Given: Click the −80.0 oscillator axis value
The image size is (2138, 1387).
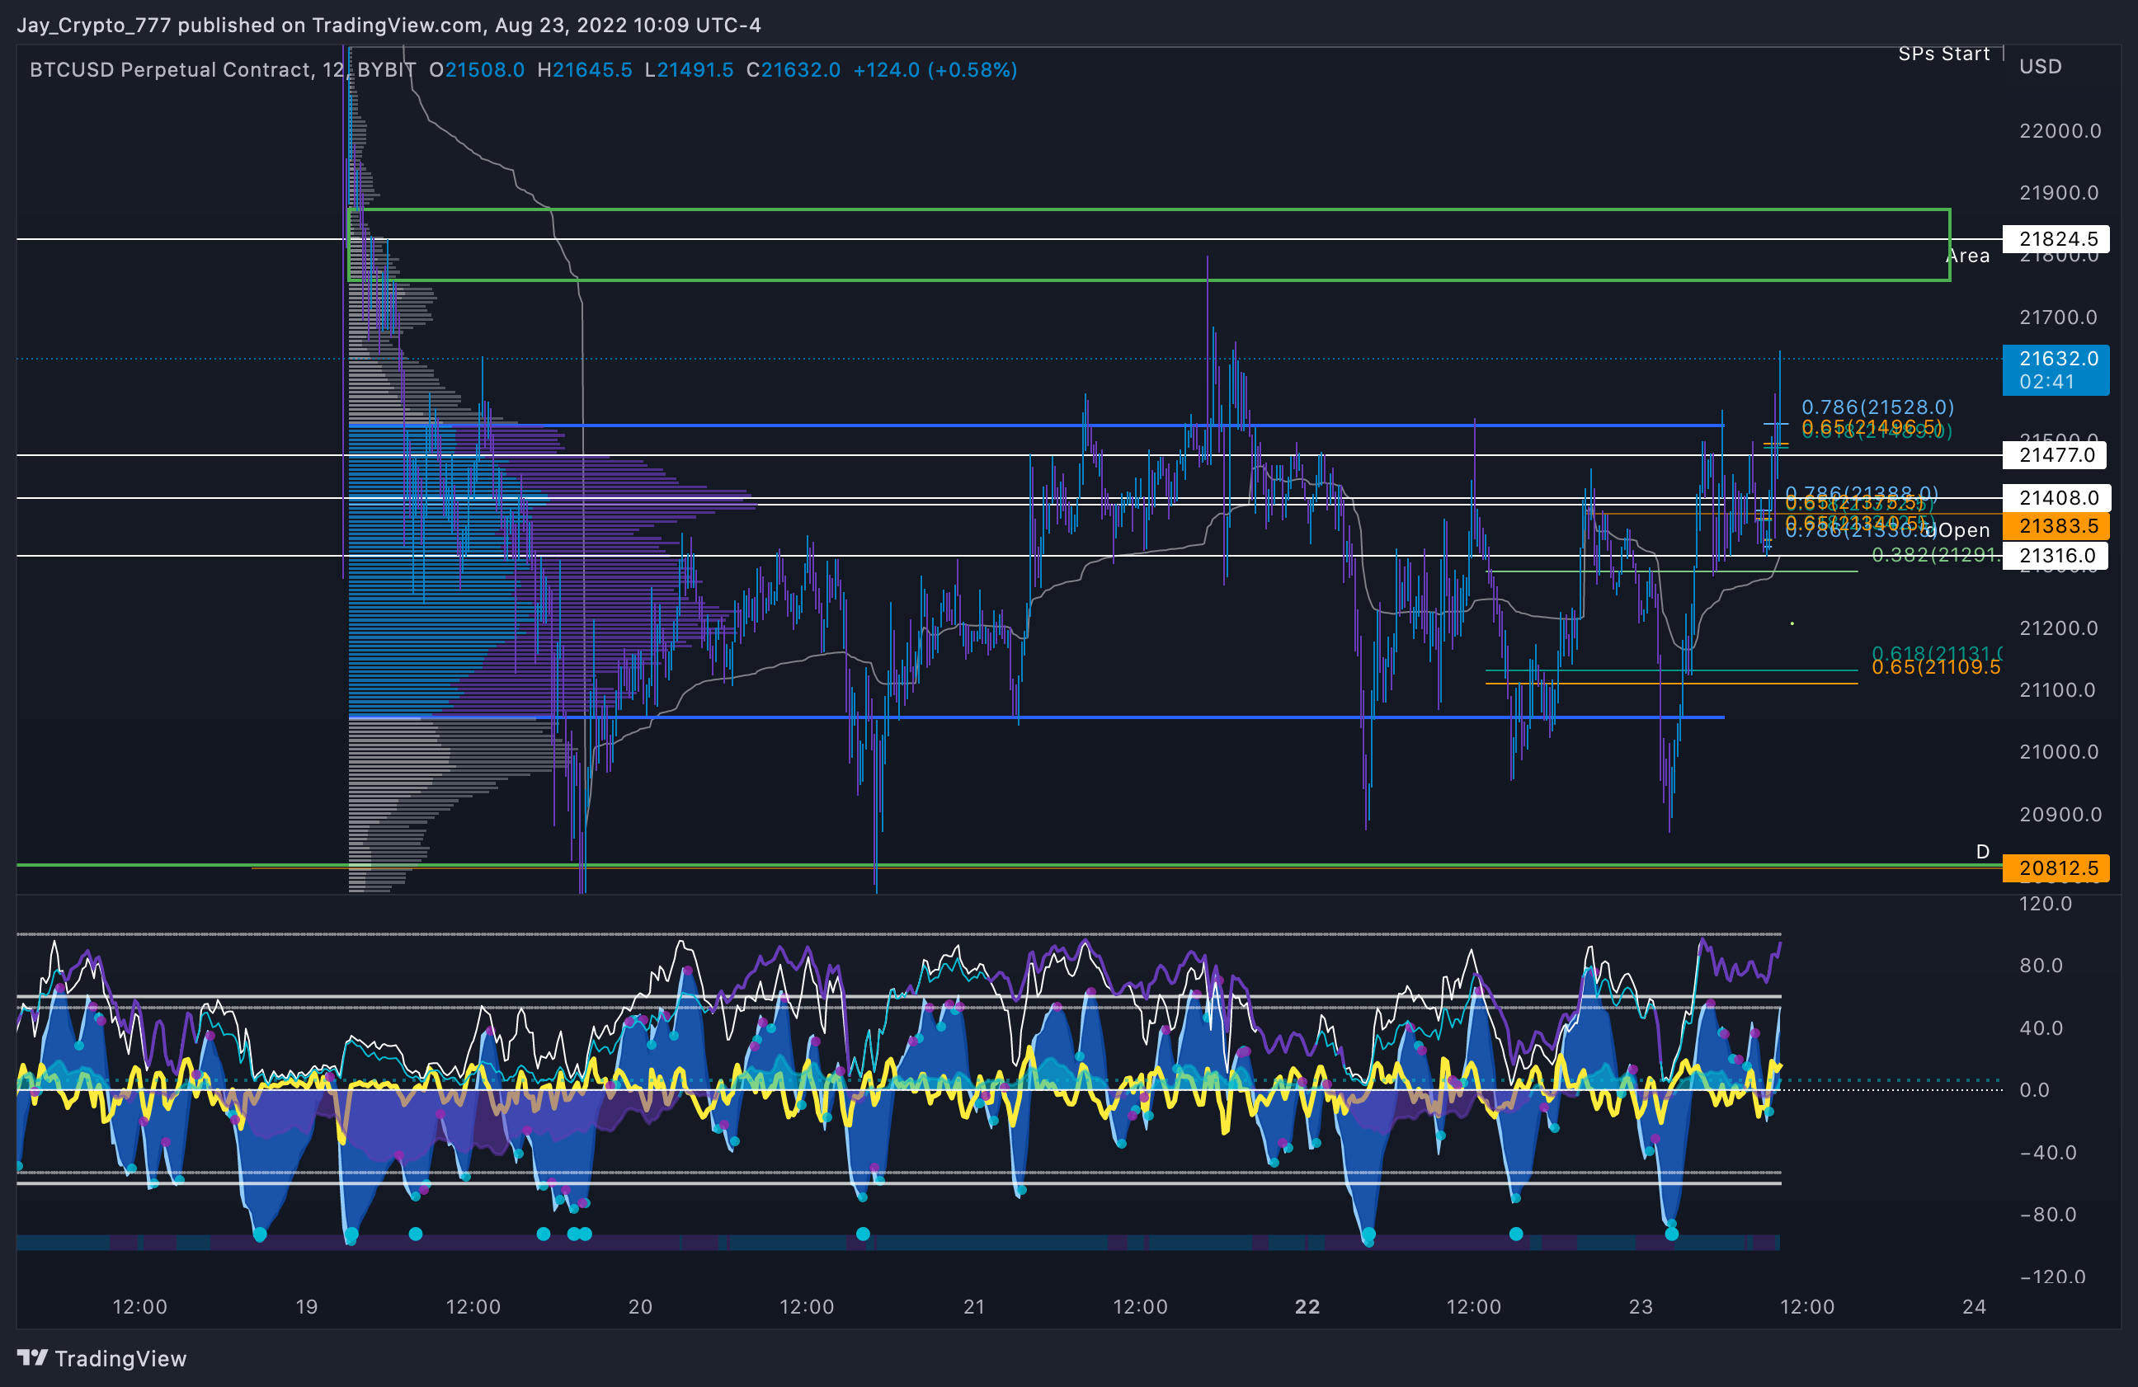Looking at the screenshot, I should coord(2047,1215).
